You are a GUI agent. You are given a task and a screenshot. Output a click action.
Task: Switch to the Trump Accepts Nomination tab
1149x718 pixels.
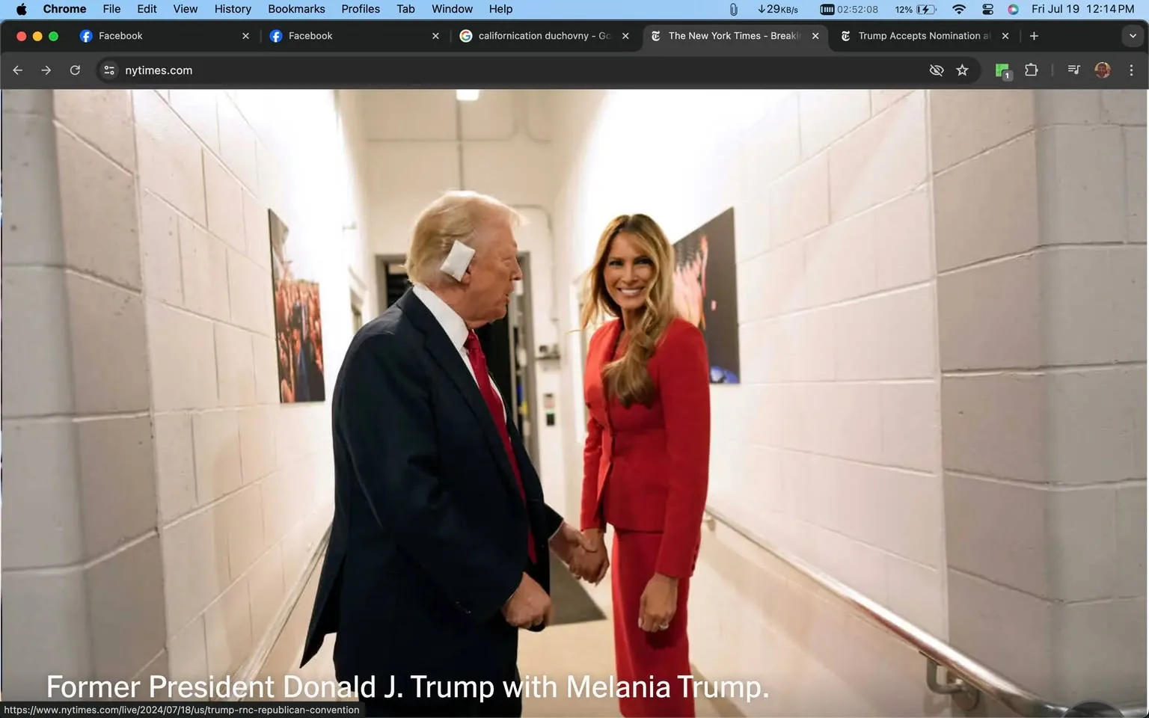click(919, 35)
